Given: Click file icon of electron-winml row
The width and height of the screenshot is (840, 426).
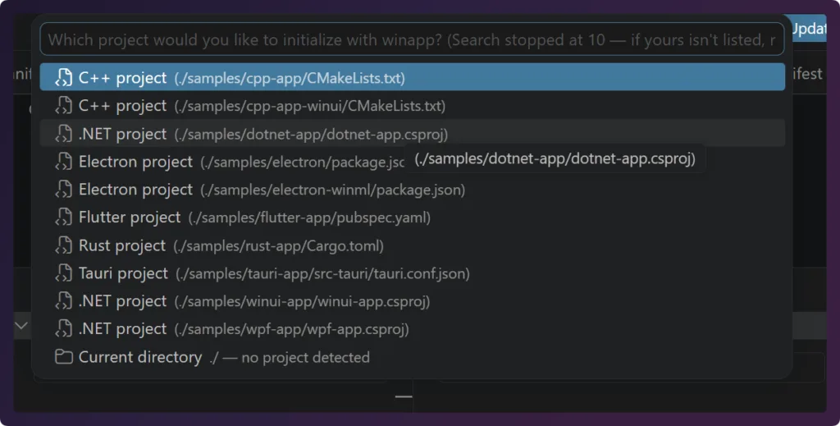Looking at the screenshot, I should [x=64, y=189].
